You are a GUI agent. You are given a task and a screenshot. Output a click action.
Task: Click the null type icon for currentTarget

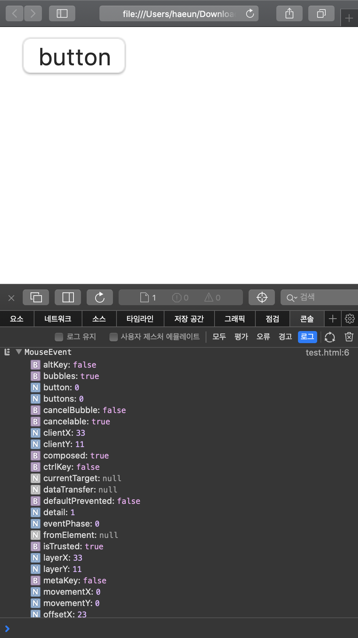click(35, 478)
